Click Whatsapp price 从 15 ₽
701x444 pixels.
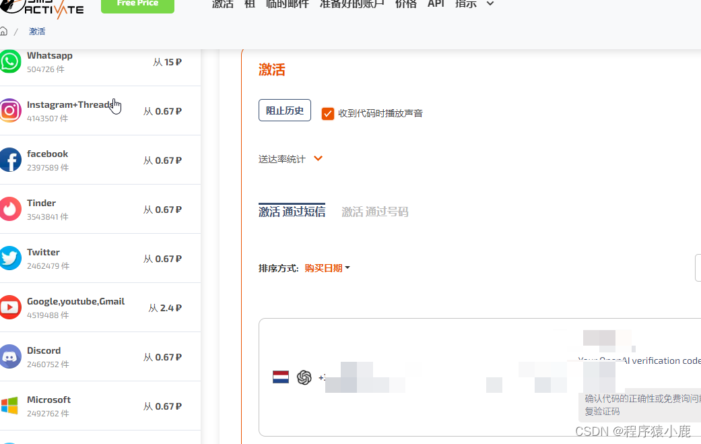pos(167,62)
